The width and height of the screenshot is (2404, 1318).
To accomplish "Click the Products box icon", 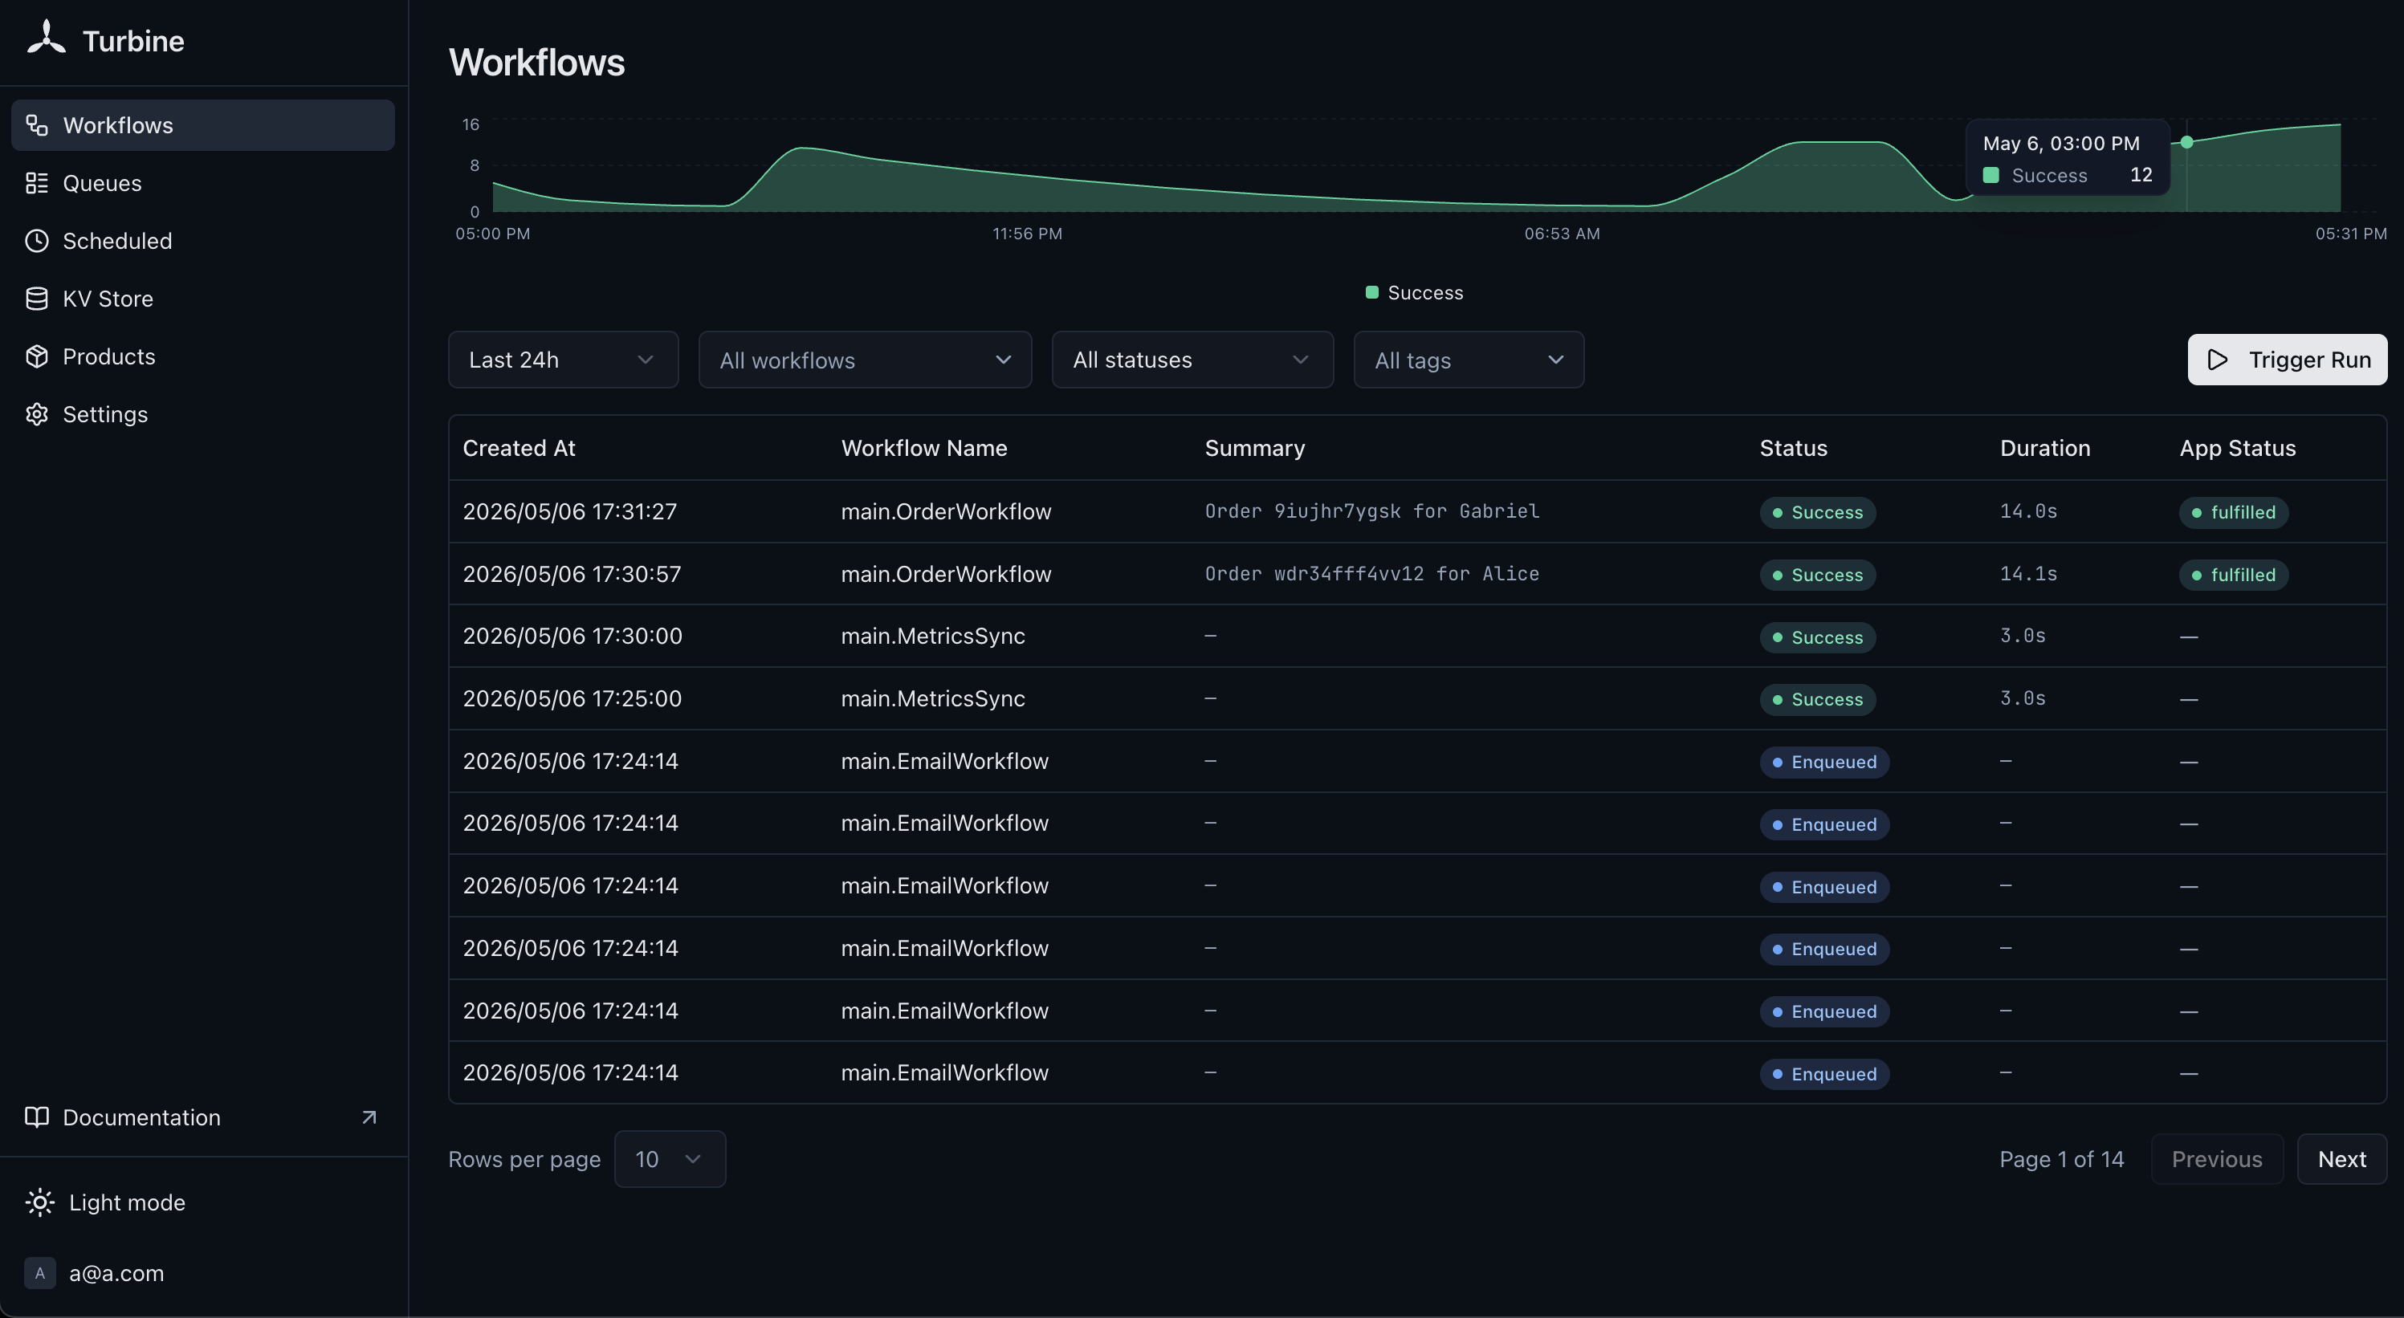I will click(x=36, y=356).
